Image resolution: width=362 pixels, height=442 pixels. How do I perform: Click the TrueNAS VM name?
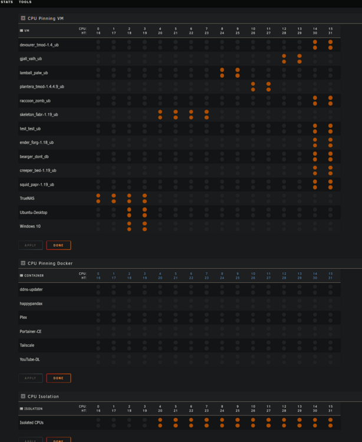(x=27, y=198)
